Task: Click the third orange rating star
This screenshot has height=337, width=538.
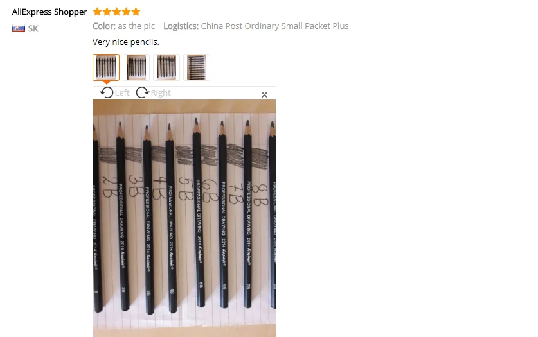Action: [116, 12]
